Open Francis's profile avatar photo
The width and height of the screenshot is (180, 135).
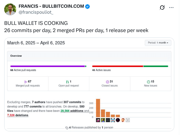click(10, 9)
